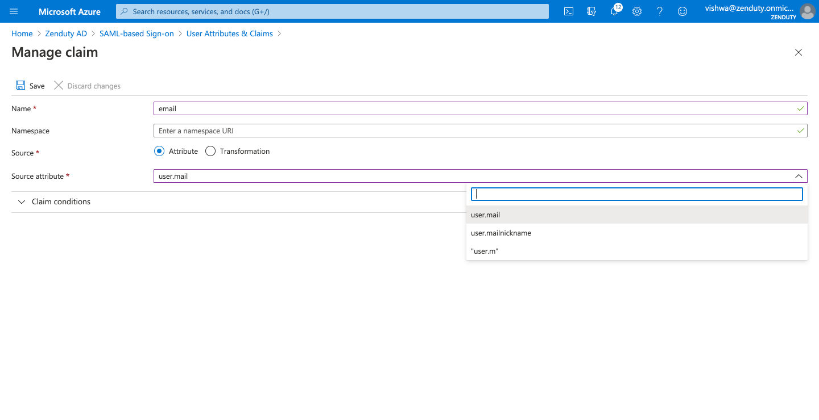This screenshot has height=420, width=819.
Task: Focus the Namespace URI field
Action: (481, 131)
